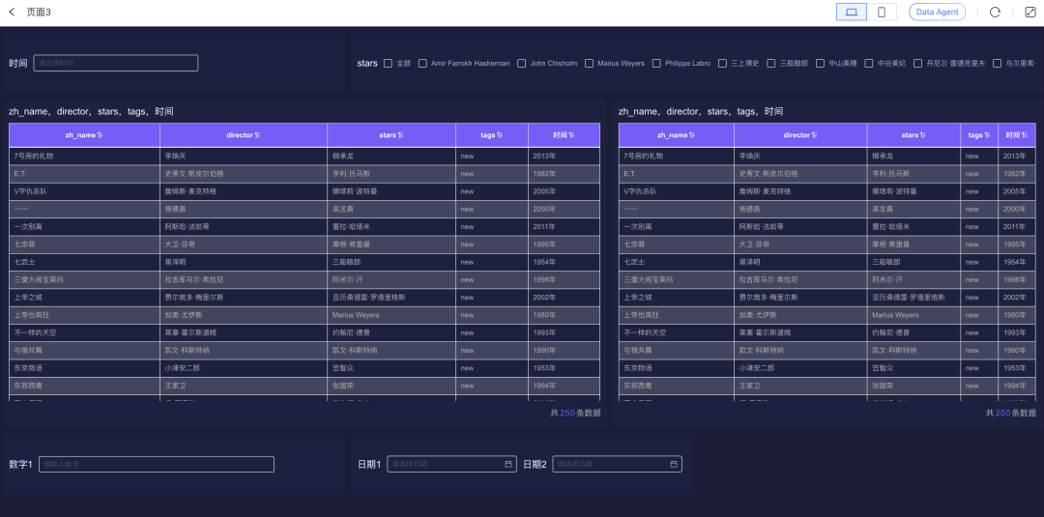This screenshot has height=517, width=1044.
Task: Check the 三上博史 checkbox
Action: [723, 63]
